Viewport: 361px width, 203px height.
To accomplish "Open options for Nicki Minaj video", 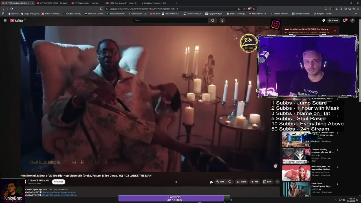I will [337, 167].
